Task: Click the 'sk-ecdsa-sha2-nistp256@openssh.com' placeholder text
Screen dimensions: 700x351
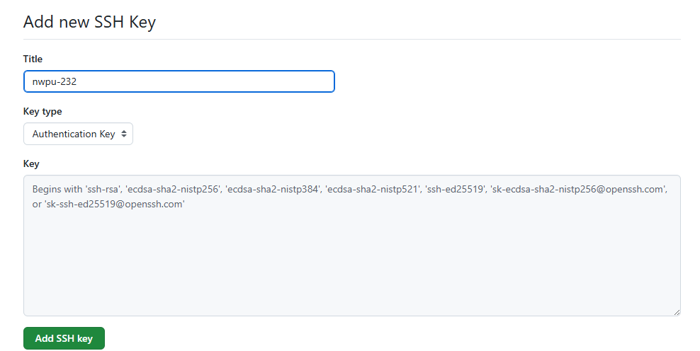Action: tap(578, 190)
